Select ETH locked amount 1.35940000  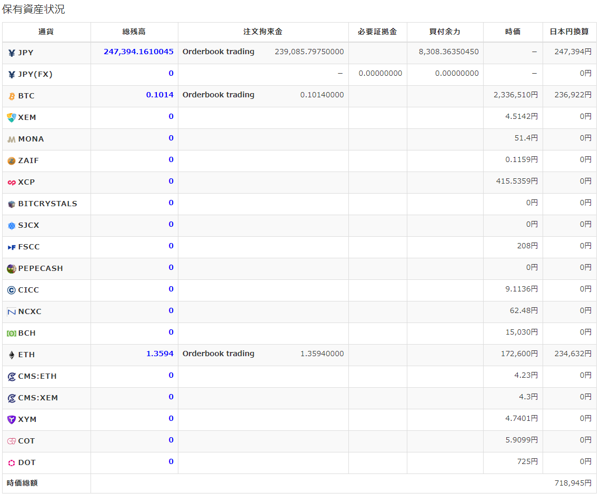tap(322, 354)
